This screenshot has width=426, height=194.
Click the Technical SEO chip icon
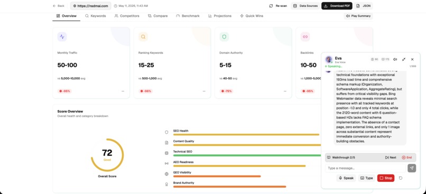click(166, 153)
